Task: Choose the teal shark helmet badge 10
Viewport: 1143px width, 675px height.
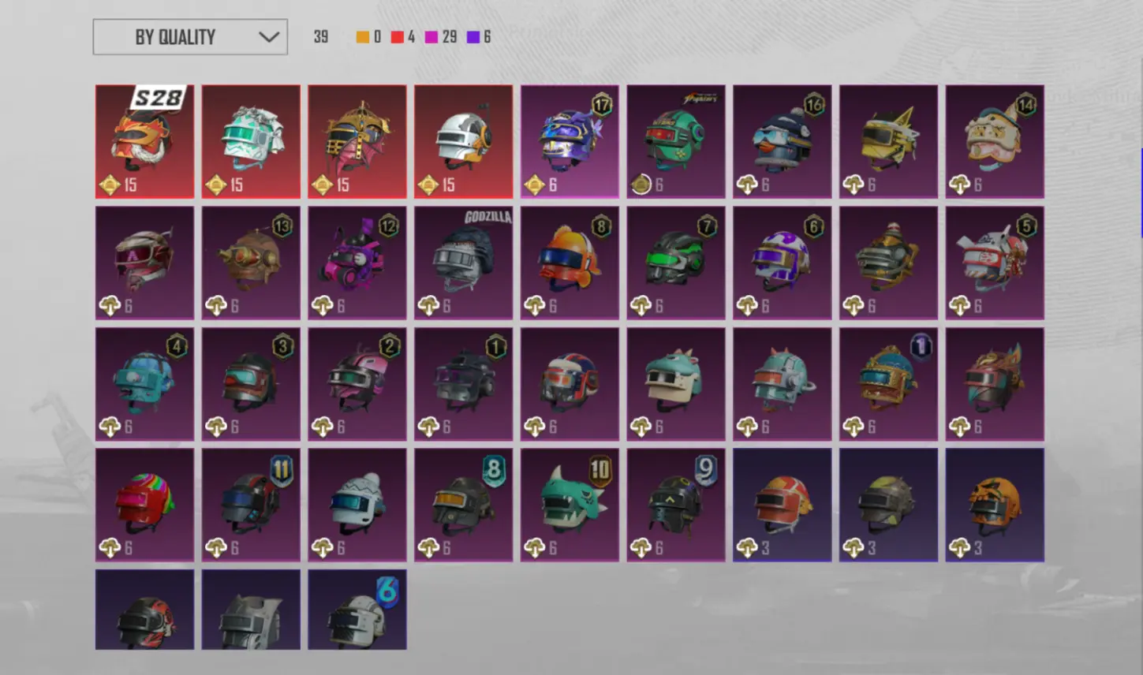Action: click(570, 505)
